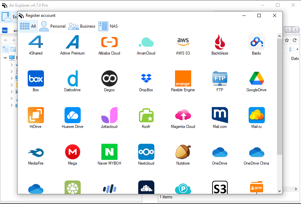Choose Adrive Premium provider

coord(72,45)
